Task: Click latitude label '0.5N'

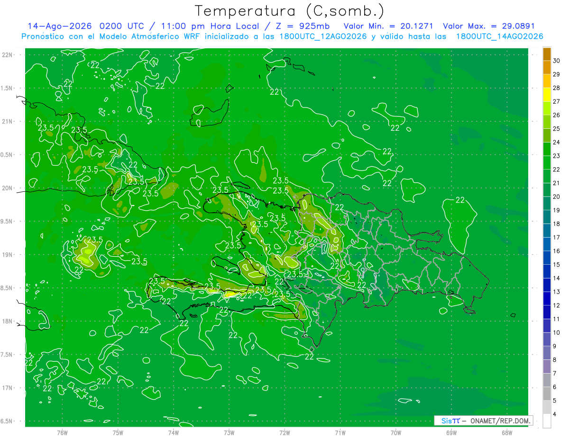Action: point(7,155)
